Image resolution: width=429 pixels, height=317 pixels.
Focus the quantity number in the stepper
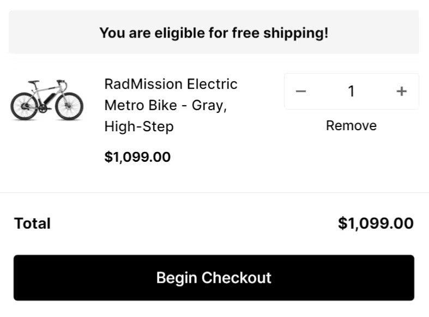pos(351,92)
